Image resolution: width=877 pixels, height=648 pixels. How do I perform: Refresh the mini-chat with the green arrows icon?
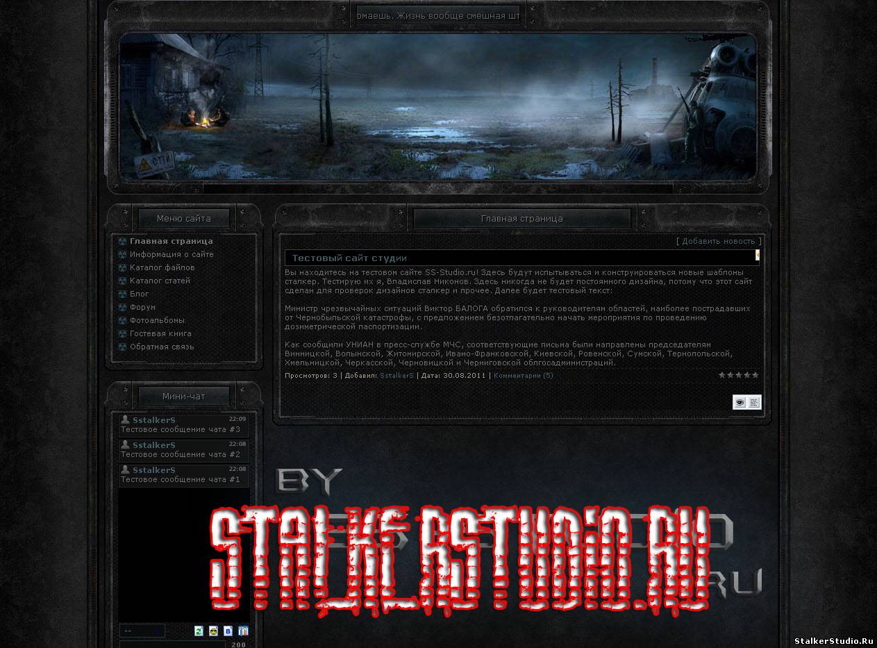point(199,631)
